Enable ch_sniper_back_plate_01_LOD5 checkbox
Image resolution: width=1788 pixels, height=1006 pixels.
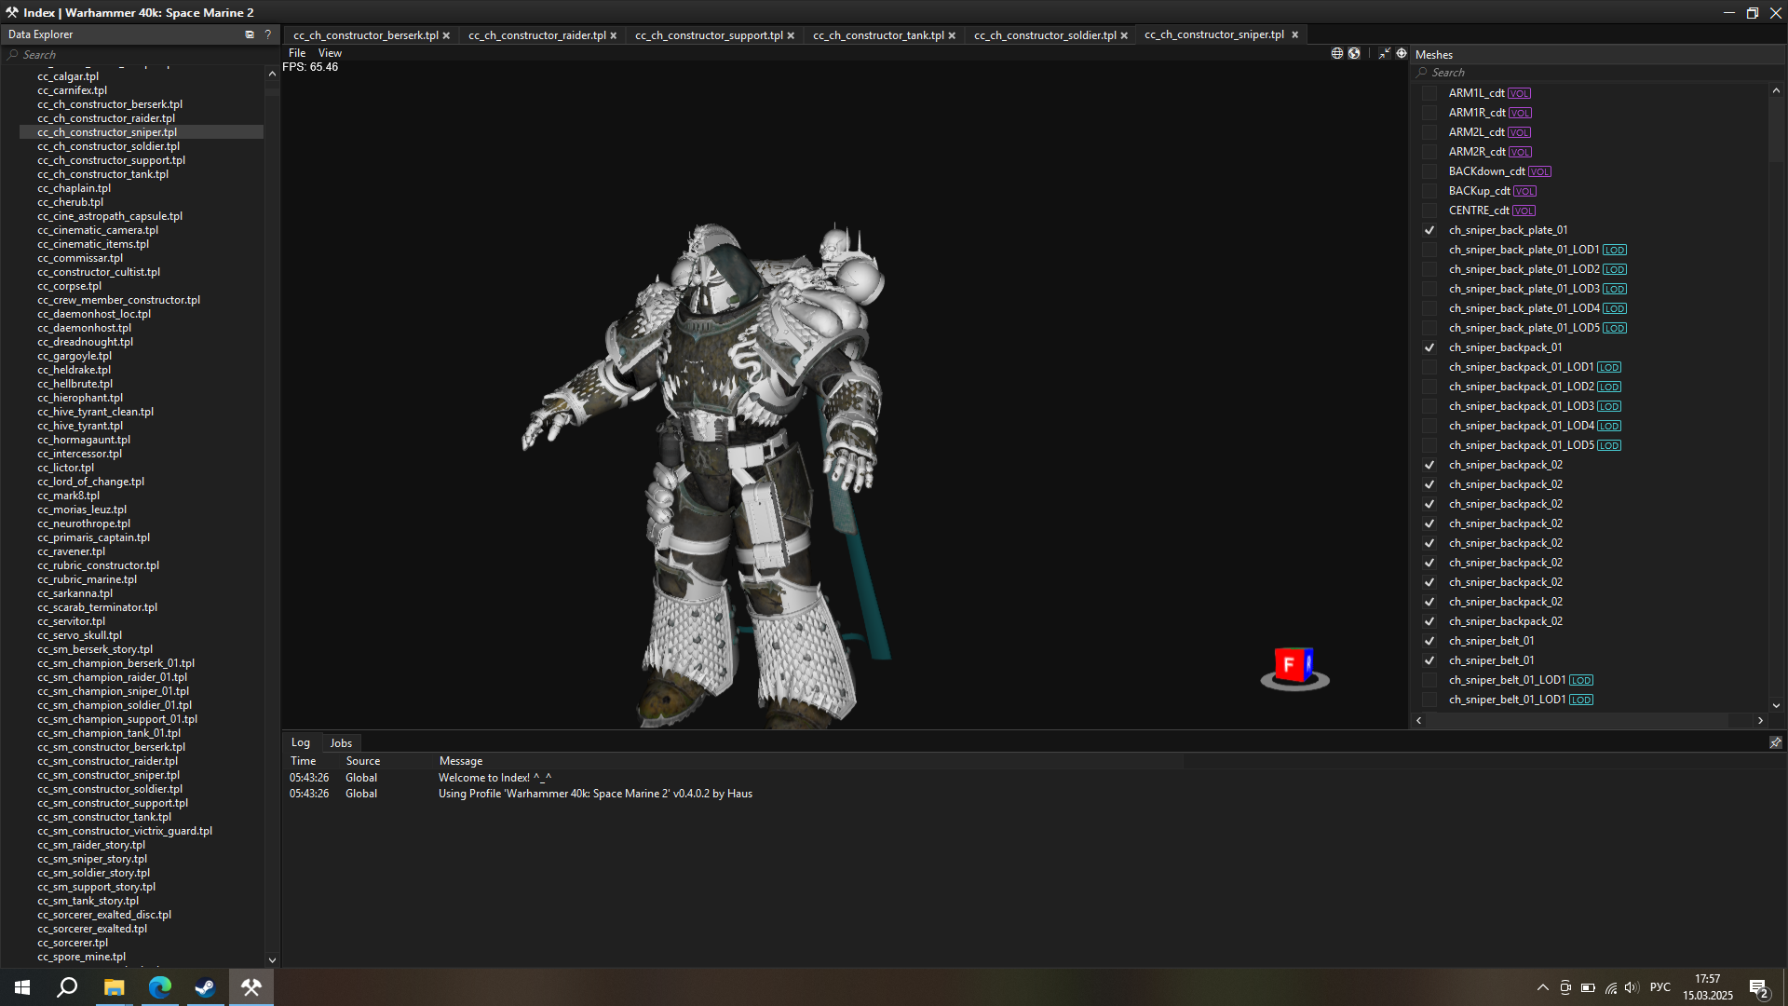tap(1429, 328)
